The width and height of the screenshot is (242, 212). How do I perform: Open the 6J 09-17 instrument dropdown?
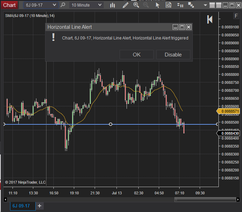coord(41,5)
